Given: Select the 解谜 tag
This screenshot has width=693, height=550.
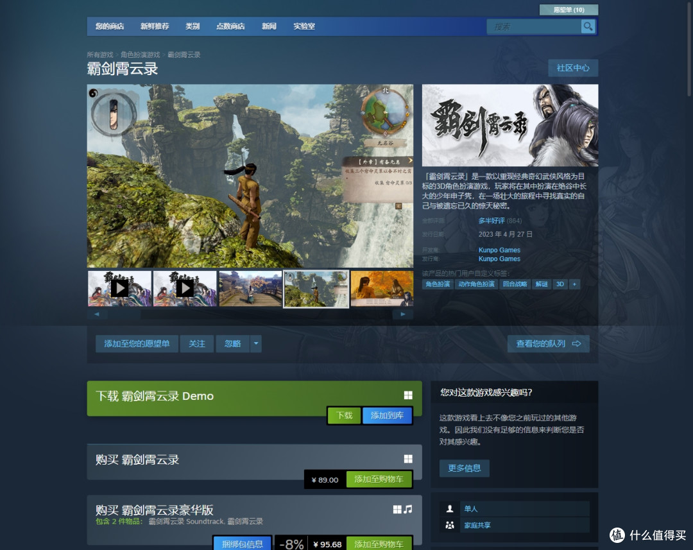Looking at the screenshot, I should (x=542, y=284).
